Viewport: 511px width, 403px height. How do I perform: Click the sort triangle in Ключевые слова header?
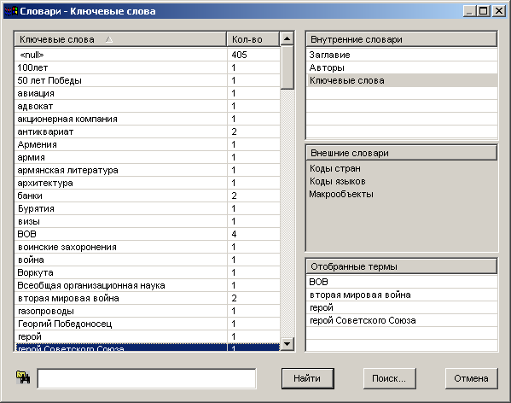109,39
